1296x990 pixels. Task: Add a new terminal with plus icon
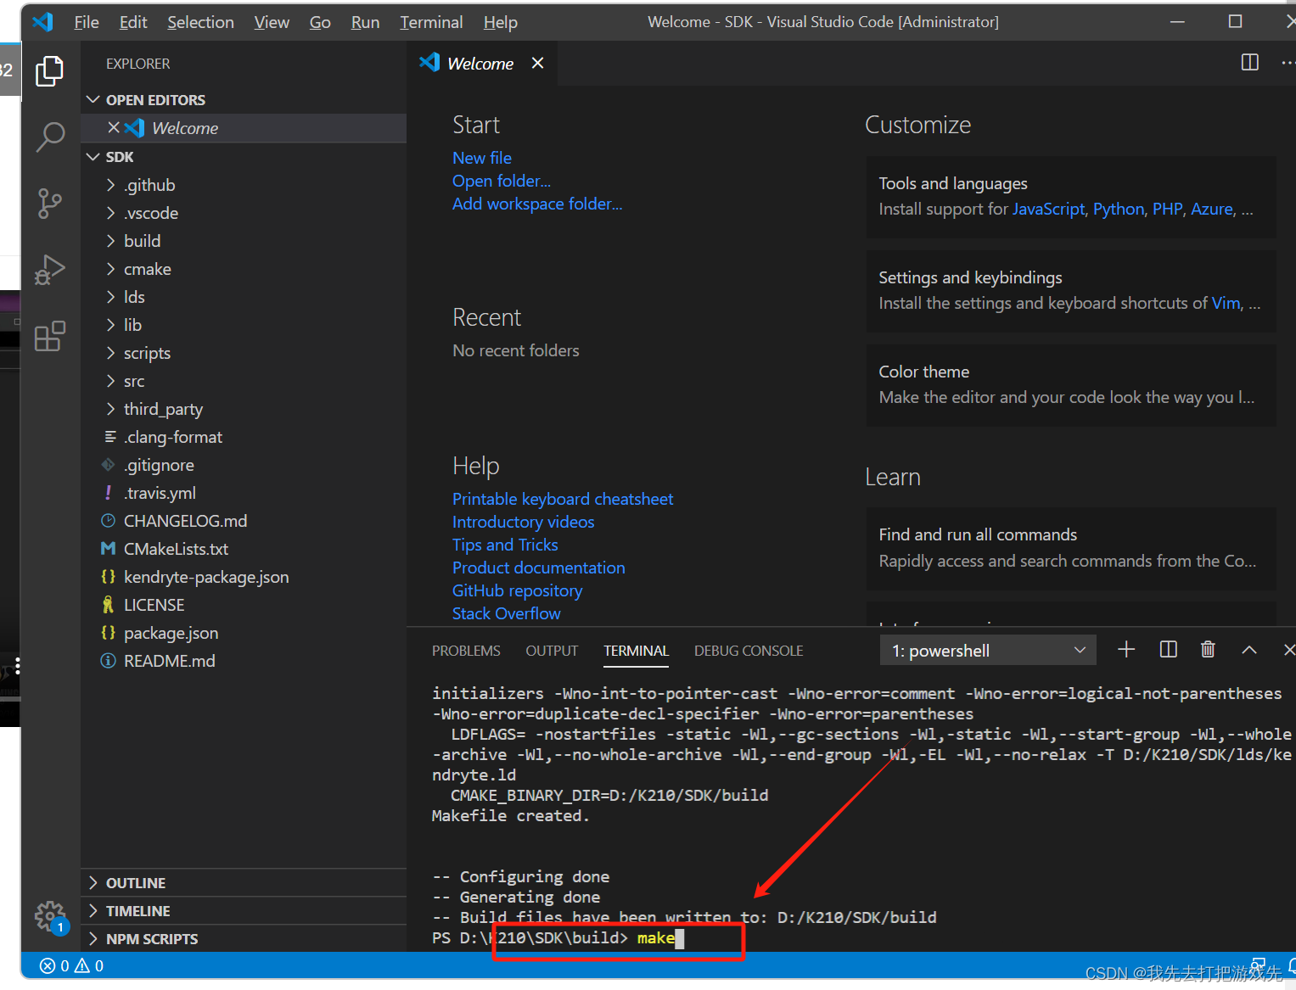[x=1126, y=650]
